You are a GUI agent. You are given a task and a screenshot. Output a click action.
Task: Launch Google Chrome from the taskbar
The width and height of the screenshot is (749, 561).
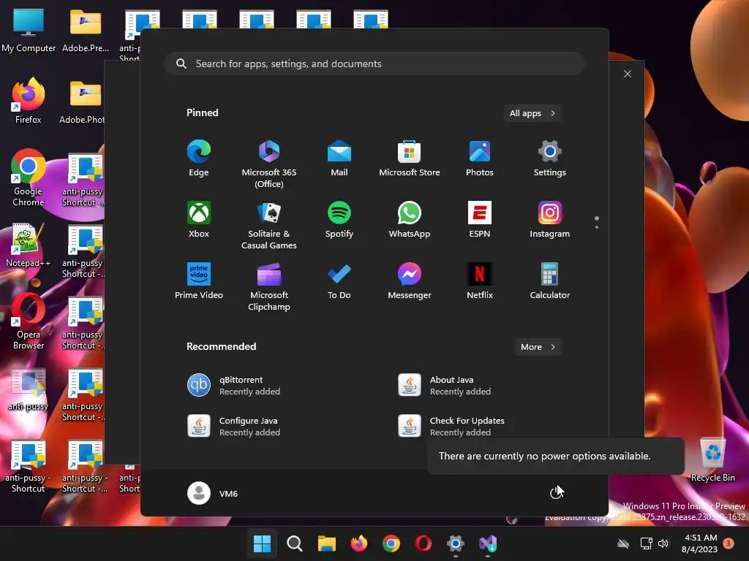[x=391, y=543]
